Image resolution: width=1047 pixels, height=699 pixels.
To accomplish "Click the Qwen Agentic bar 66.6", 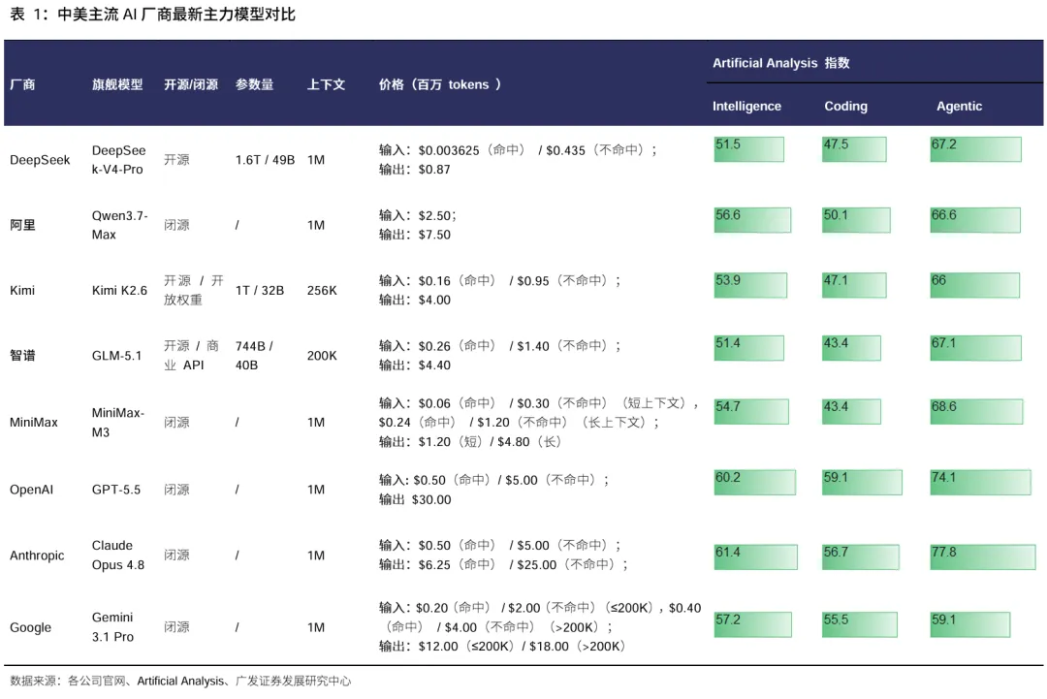I will pos(975,220).
